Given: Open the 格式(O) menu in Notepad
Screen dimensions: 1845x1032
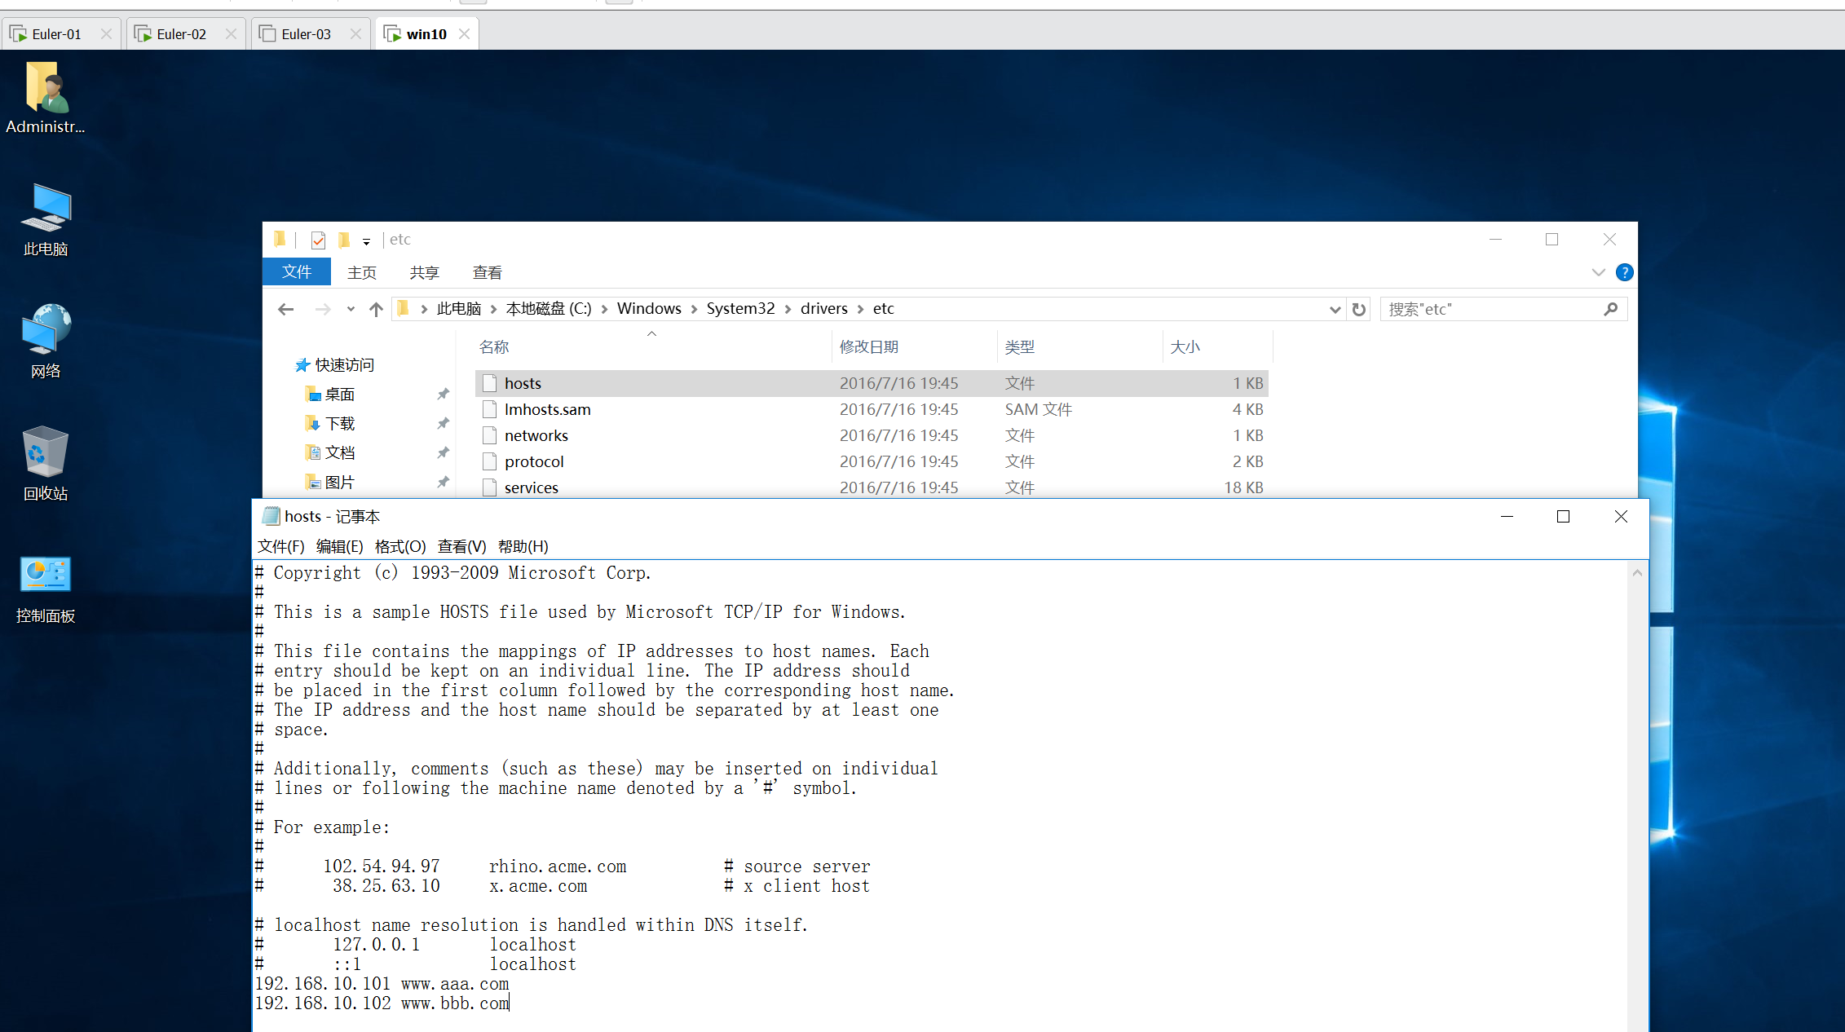Looking at the screenshot, I should click(x=399, y=546).
